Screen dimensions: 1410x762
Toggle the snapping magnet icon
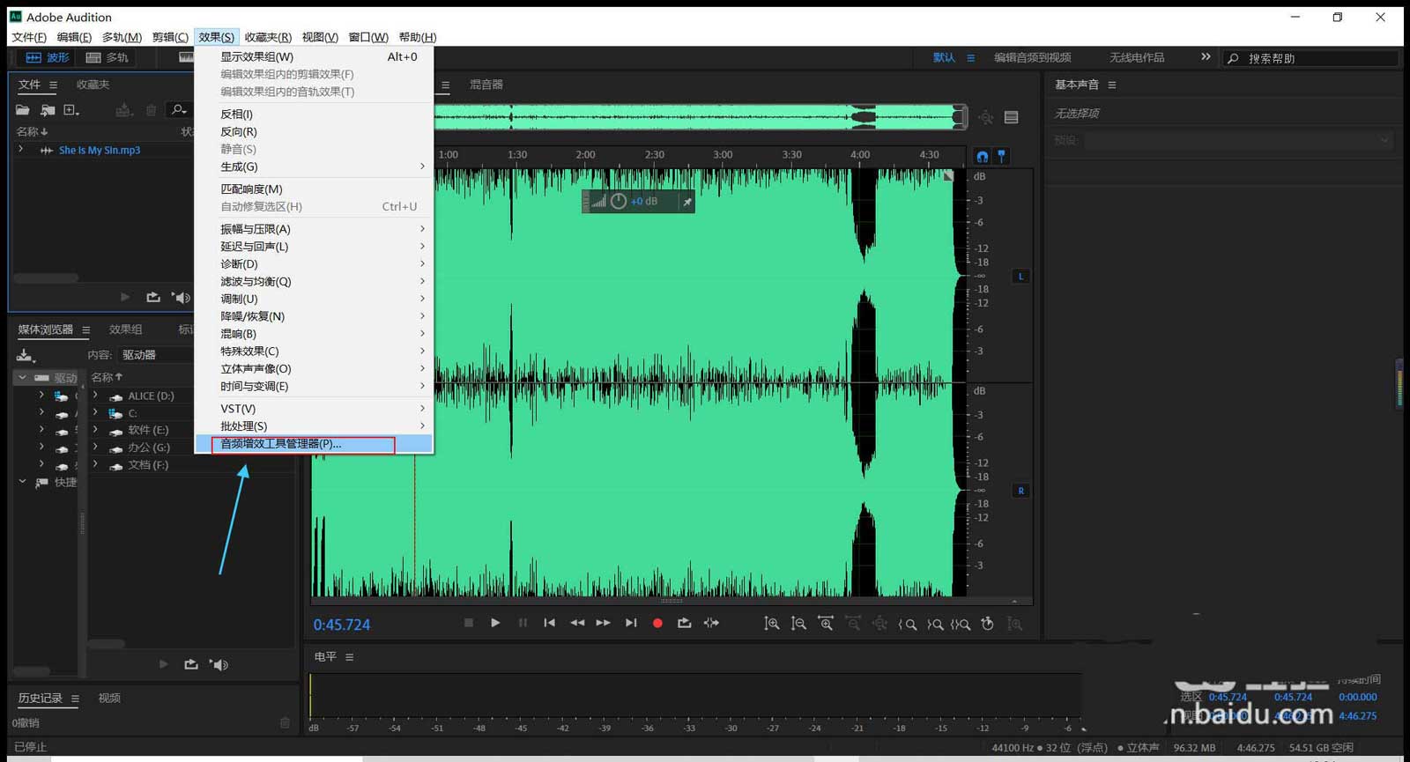[x=983, y=157]
